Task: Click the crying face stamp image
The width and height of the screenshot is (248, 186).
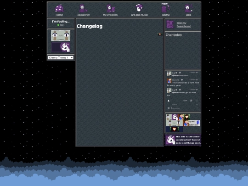Action: (x=61, y=35)
